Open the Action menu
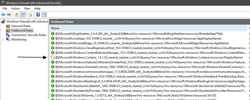 click(x=15, y=8)
